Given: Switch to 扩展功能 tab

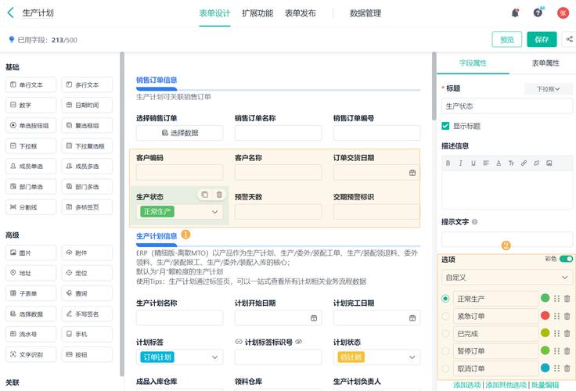Looking at the screenshot, I should click(x=257, y=13).
